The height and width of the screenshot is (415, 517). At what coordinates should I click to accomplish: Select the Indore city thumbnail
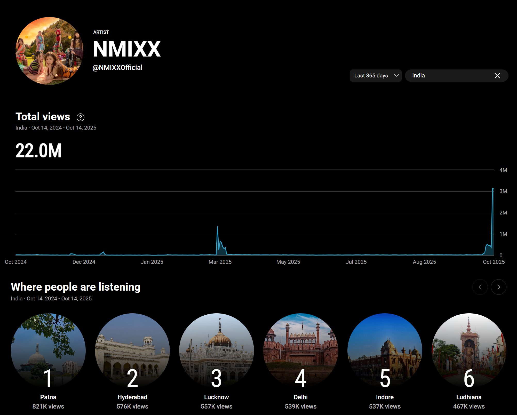click(385, 350)
